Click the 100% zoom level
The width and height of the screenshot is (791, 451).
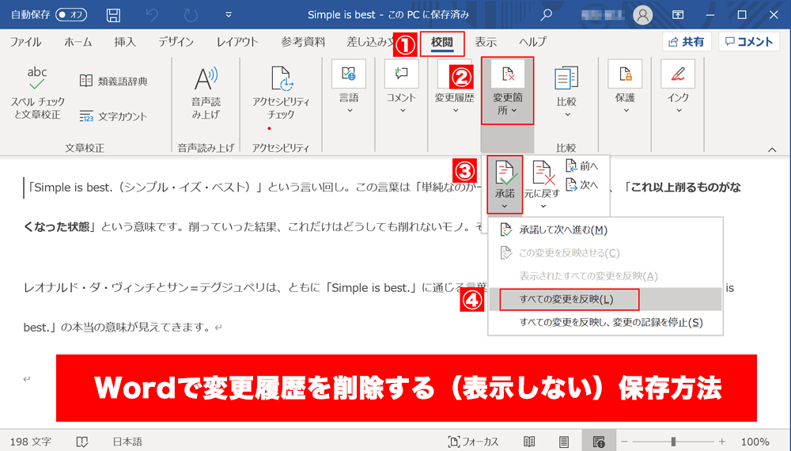(x=755, y=442)
